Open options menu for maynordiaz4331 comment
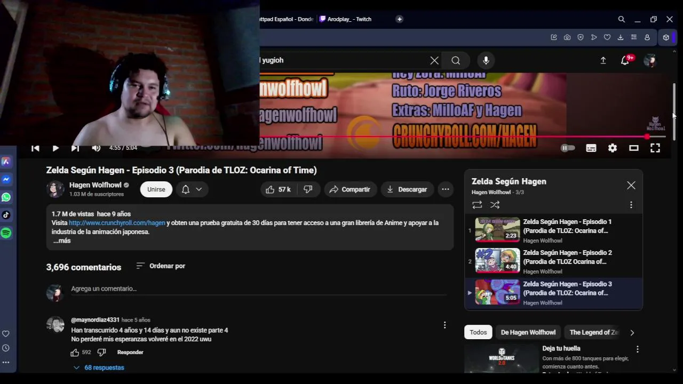The width and height of the screenshot is (683, 384). point(444,325)
